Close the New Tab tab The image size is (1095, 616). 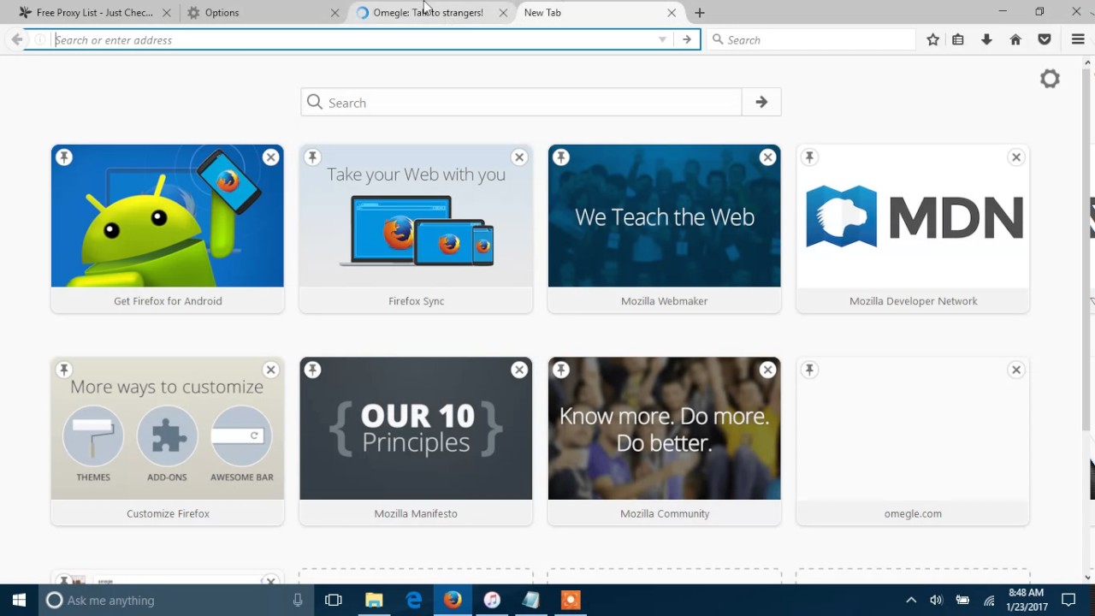672,13
